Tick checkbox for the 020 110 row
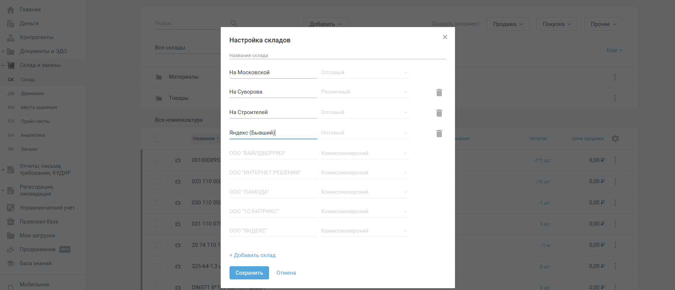This screenshot has height=290, width=675. point(159,181)
